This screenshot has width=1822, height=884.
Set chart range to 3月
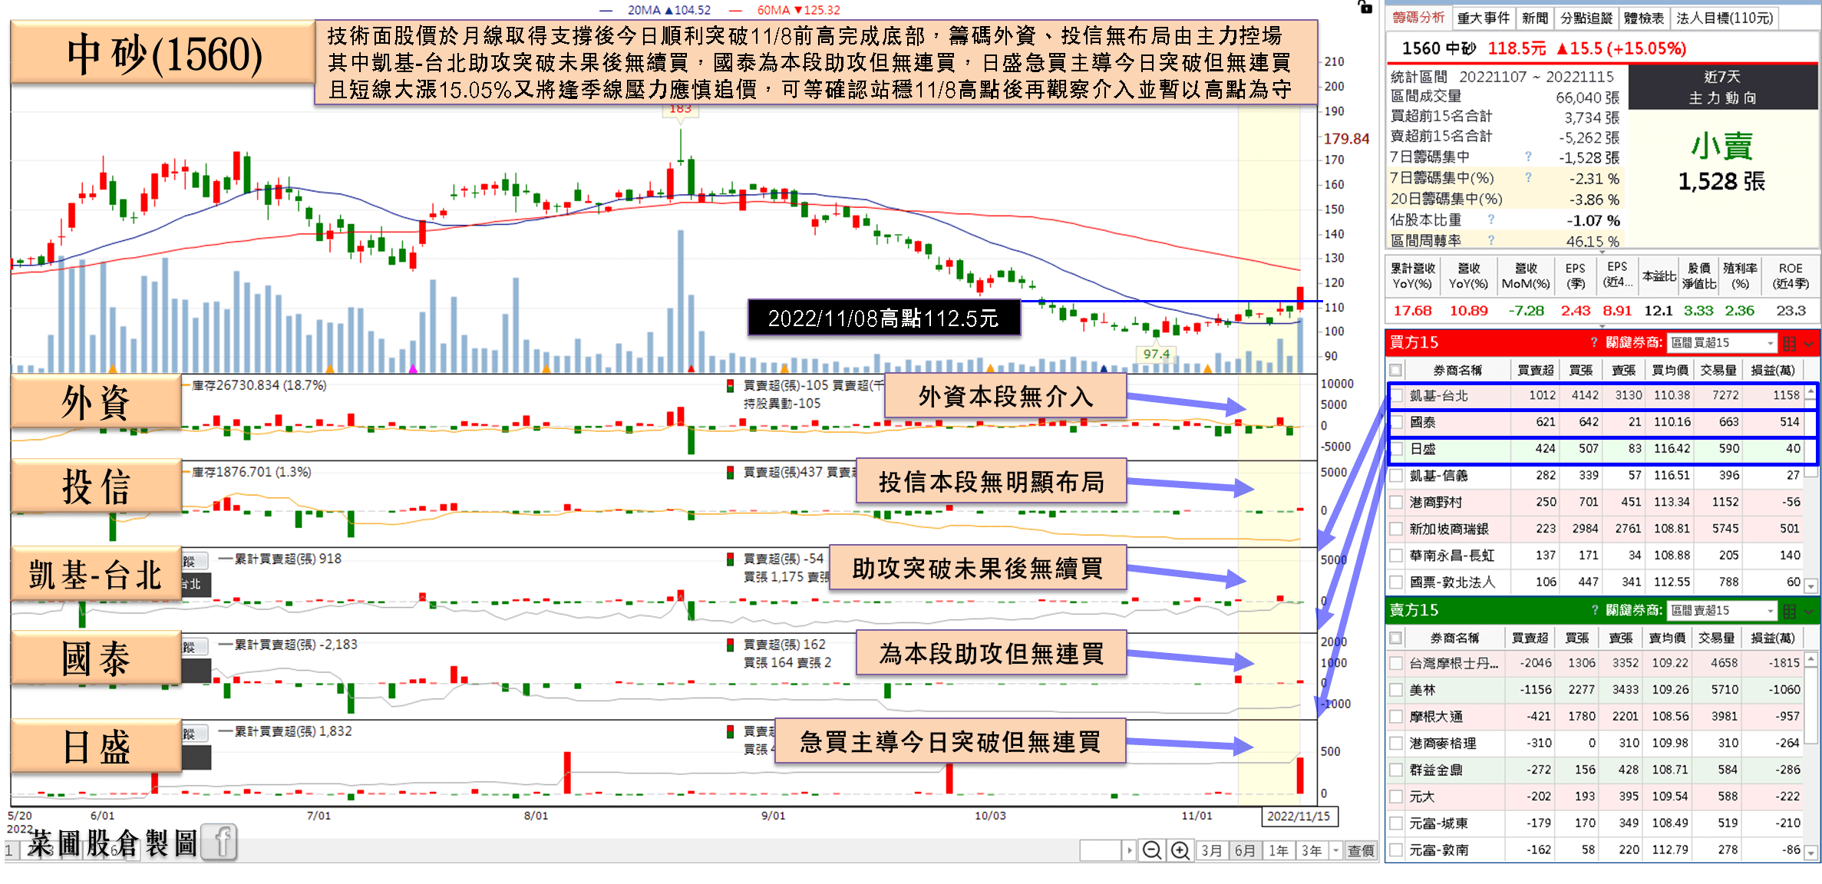pos(1212,850)
